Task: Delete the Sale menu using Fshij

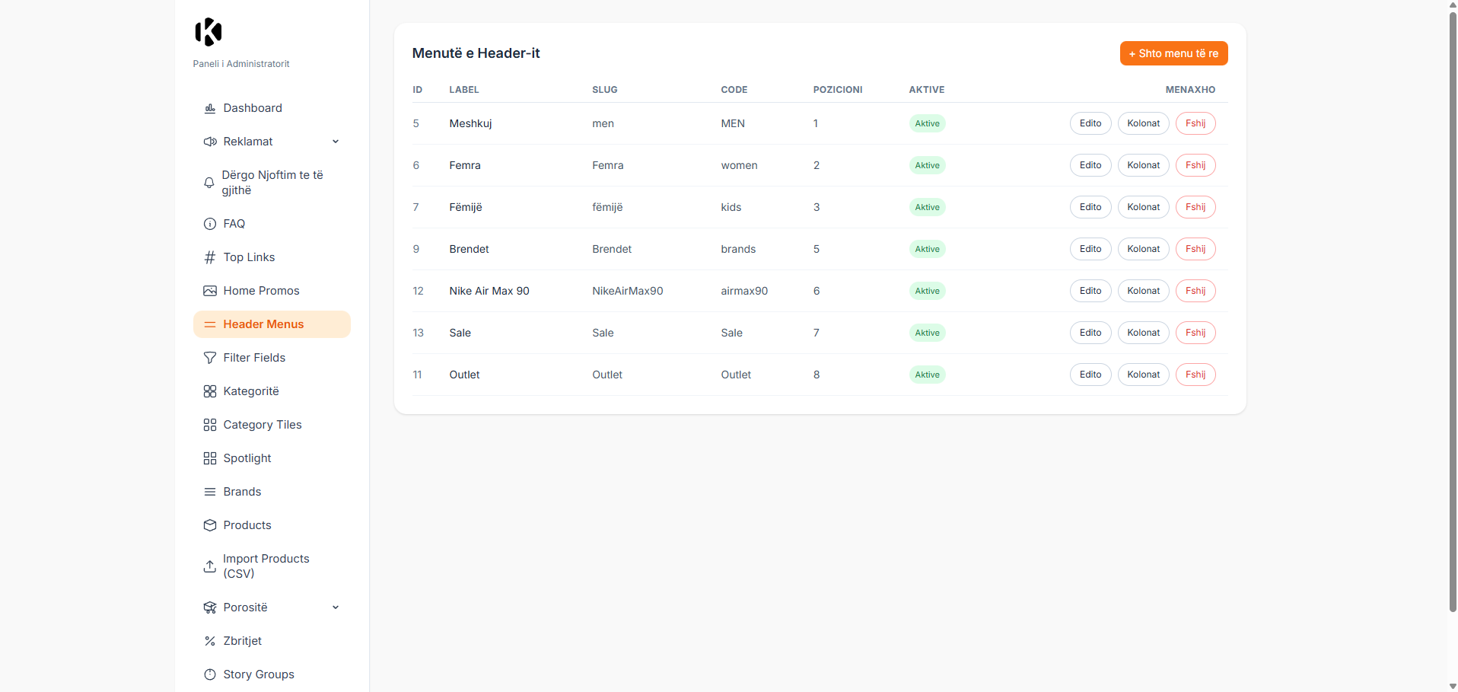Action: 1195,333
